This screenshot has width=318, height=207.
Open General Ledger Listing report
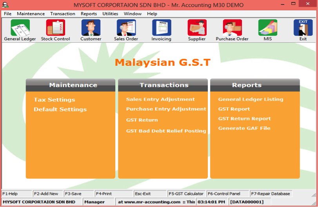pyautogui.click(x=251, y=99)
